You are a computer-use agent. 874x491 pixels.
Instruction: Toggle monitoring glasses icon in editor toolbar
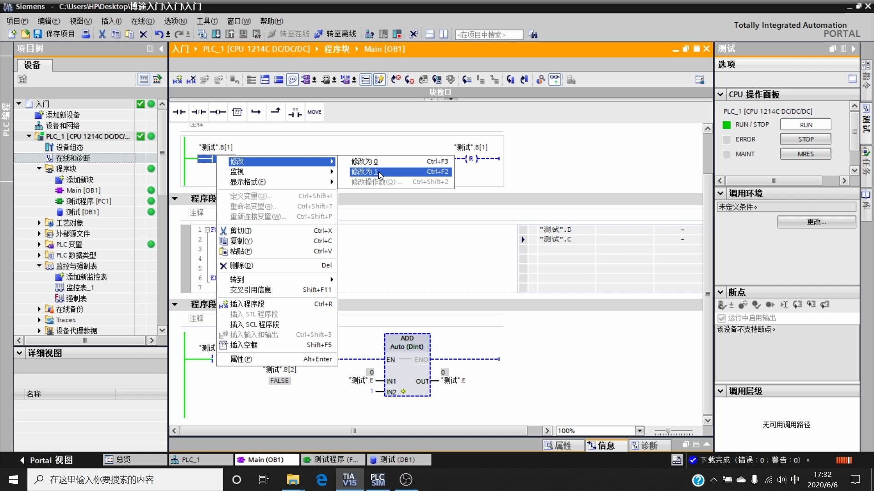coord(555,80)
